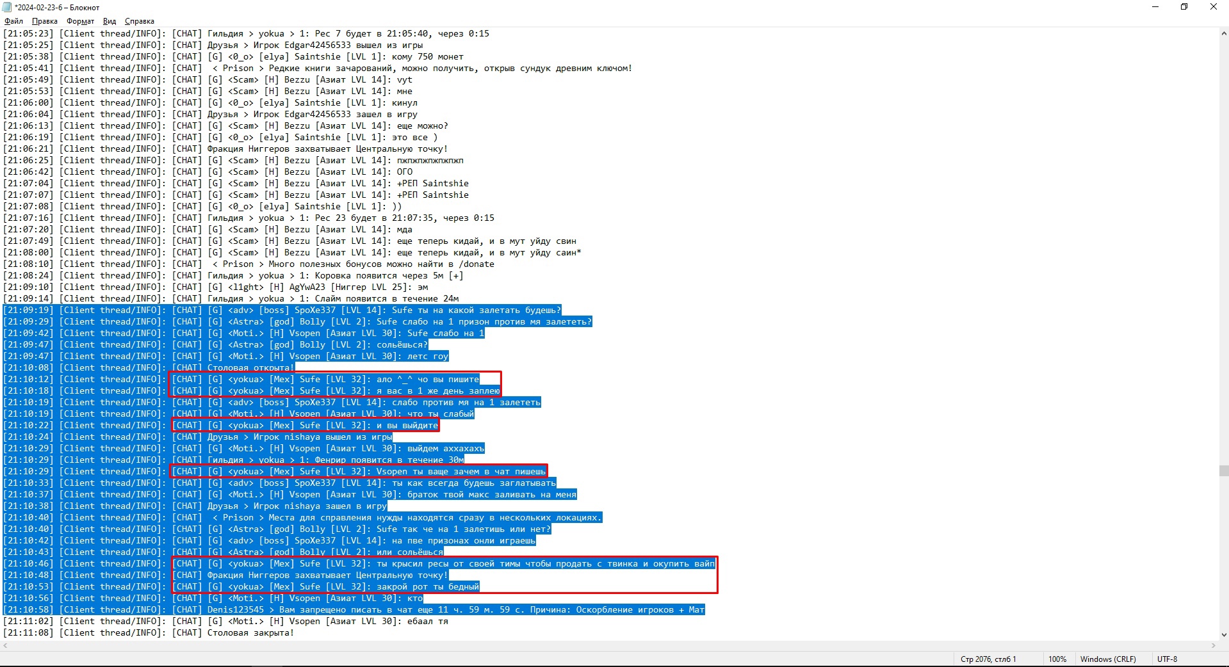The height and width of the screenshot is (667, 1229).
Task: Close the Блокнот window
Action: click(1213, 7)
